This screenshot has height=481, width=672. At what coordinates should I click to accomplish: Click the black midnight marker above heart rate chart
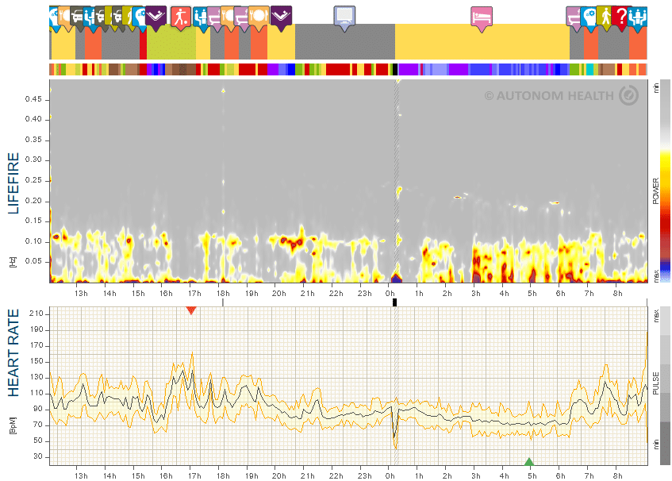point(395,302)
